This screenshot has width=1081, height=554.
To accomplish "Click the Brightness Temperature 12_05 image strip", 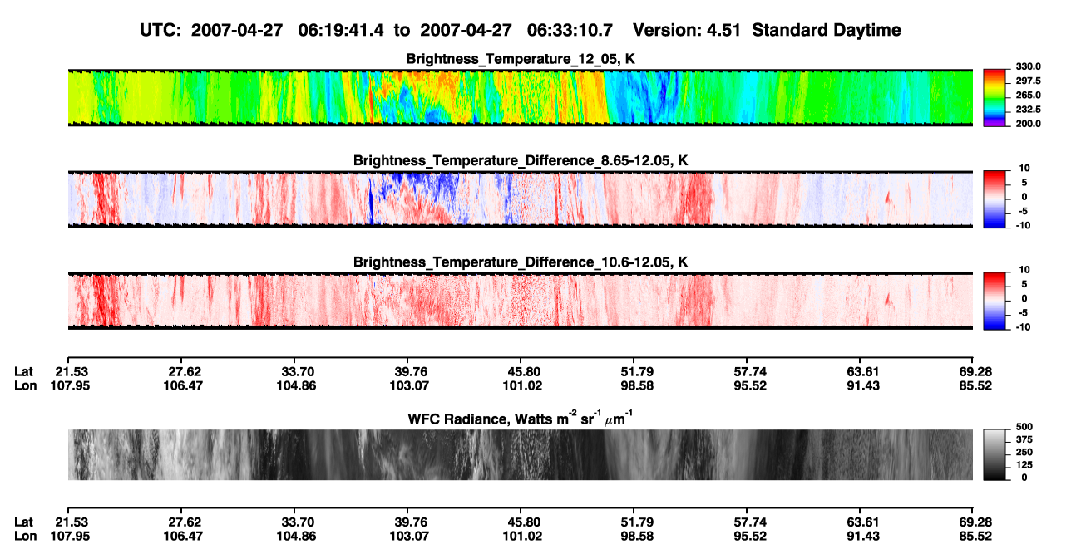I will pos(521,97).
